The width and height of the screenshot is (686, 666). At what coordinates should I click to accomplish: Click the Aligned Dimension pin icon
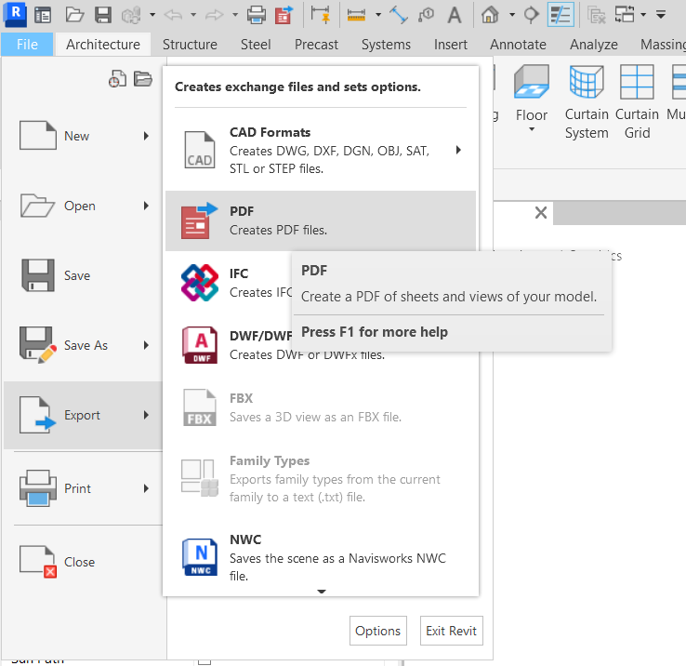(x=321, y=14)
